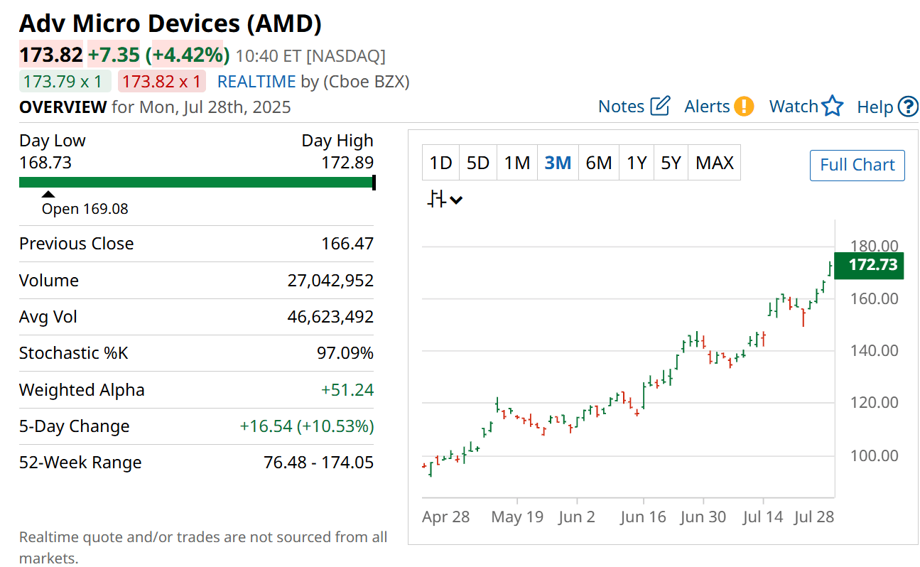Click the last price 173.82
This screenshot has width=920, height=567.
51,55
